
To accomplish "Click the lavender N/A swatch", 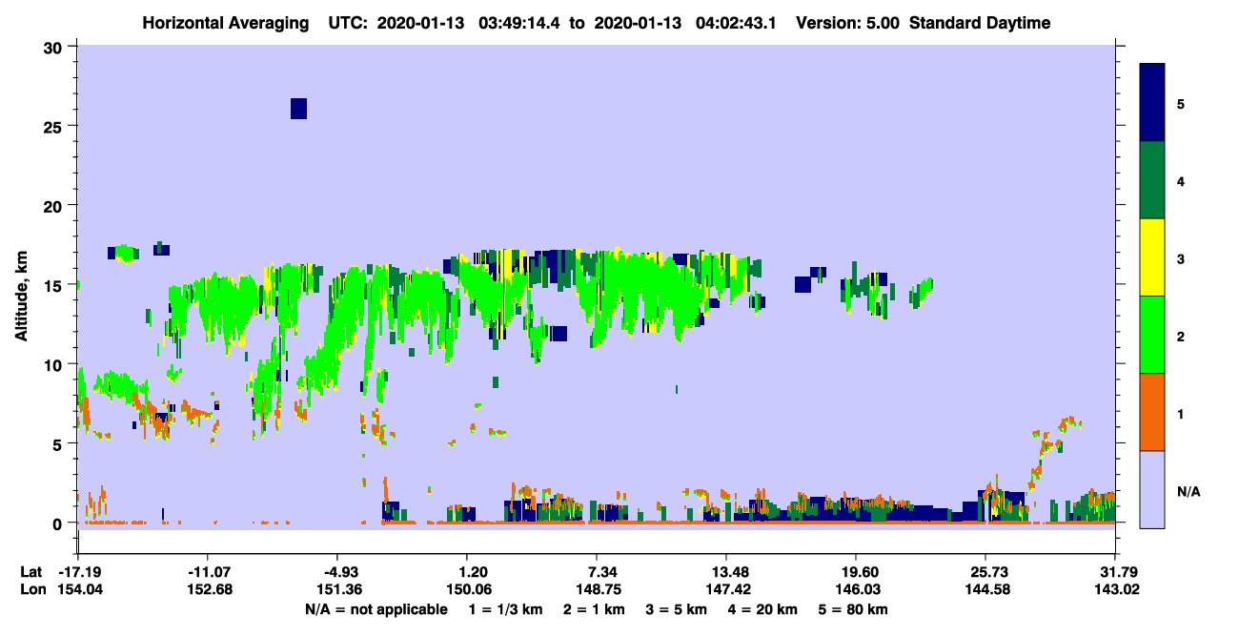I will coord(1152,488).
